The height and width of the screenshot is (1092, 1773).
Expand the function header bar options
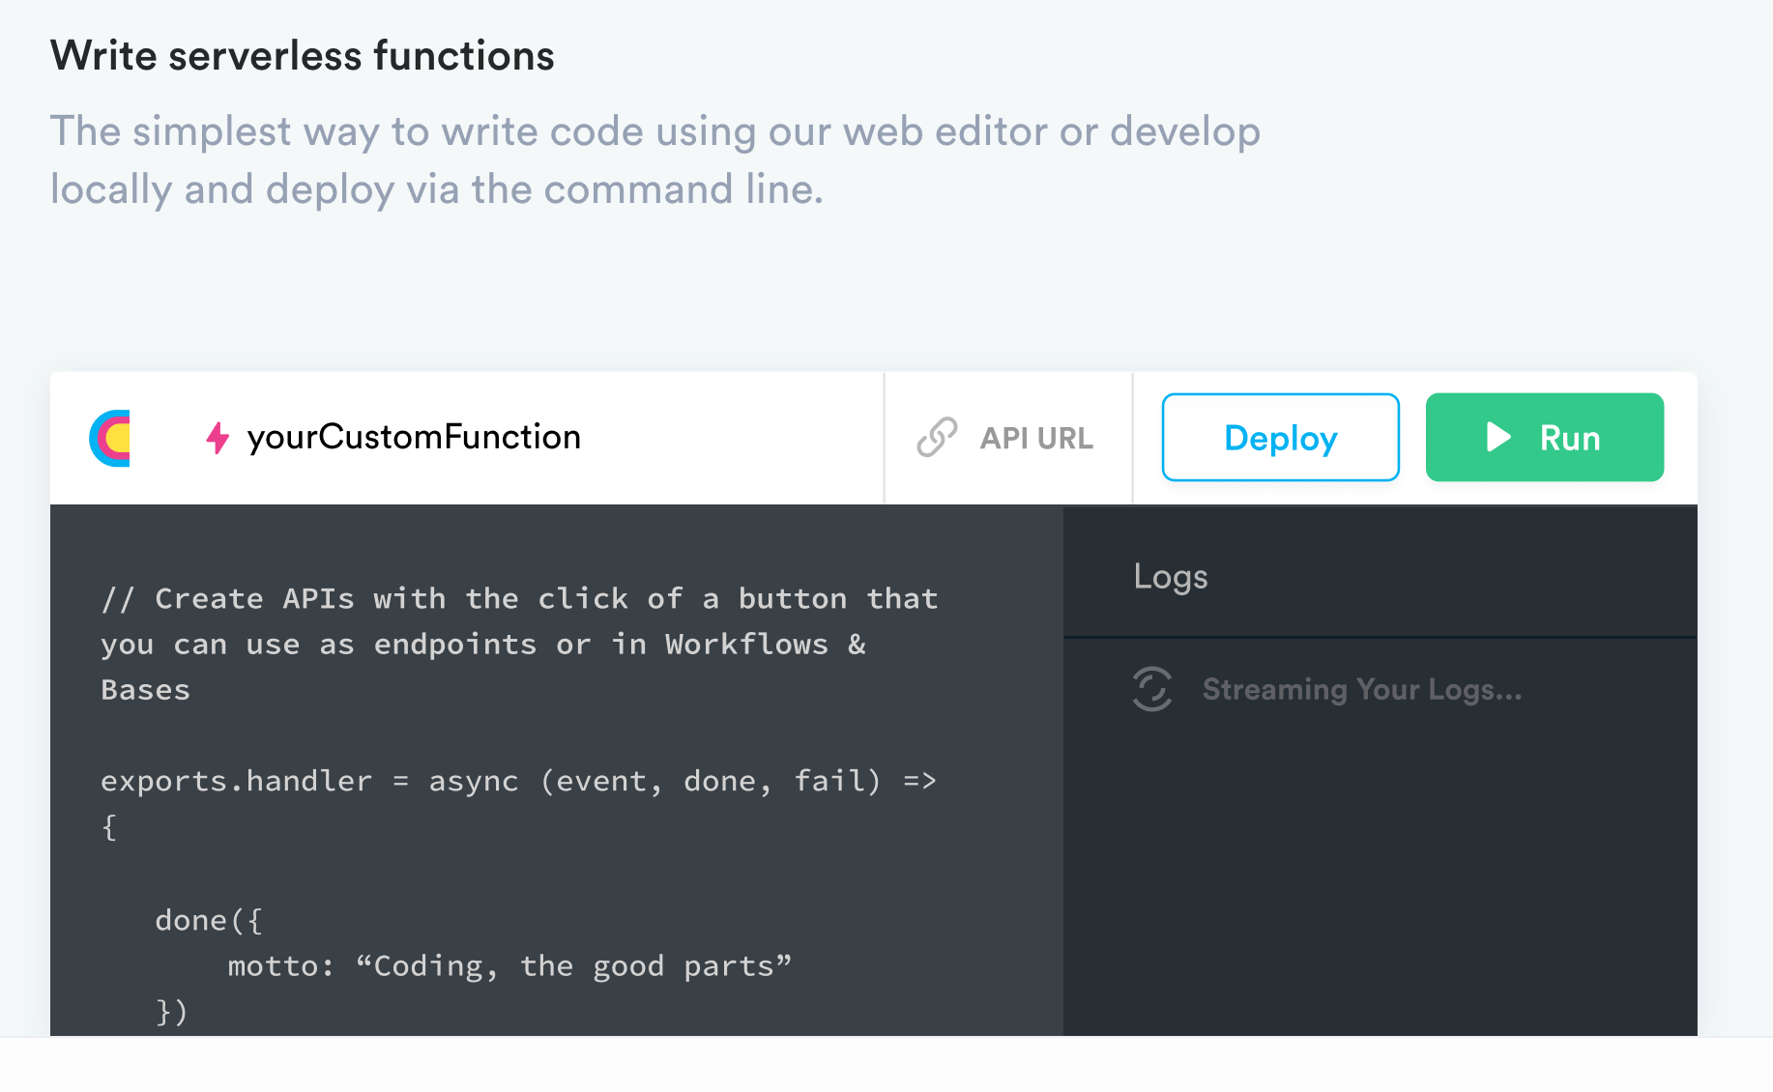(464, 437)
